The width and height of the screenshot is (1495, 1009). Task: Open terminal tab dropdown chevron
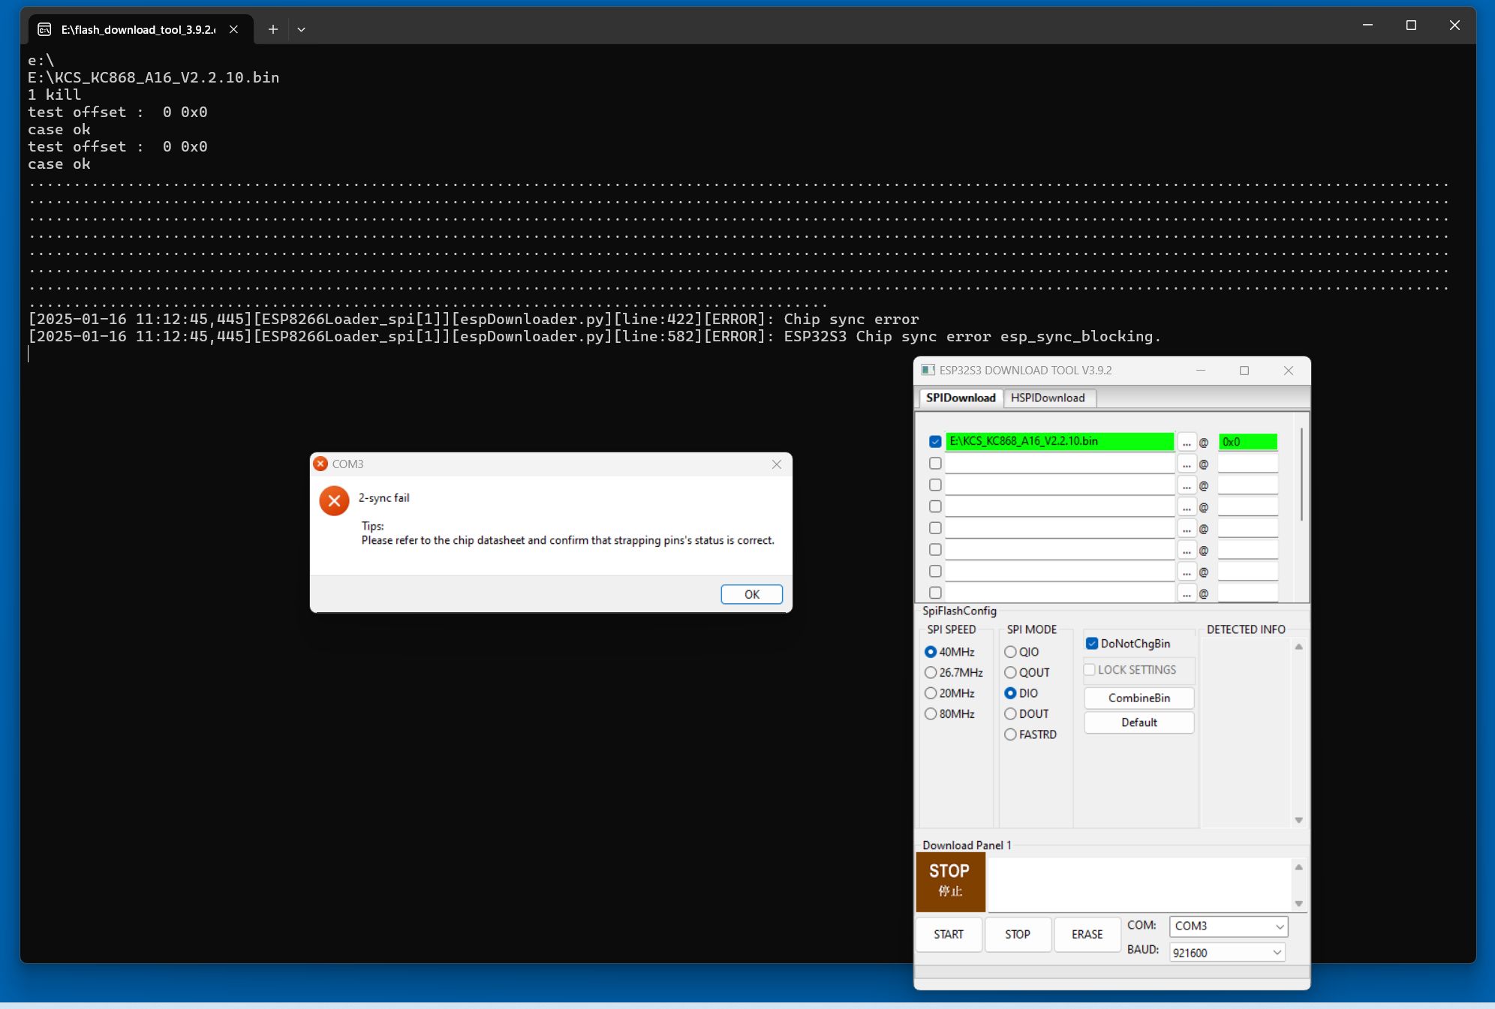[x=301, y=29]
